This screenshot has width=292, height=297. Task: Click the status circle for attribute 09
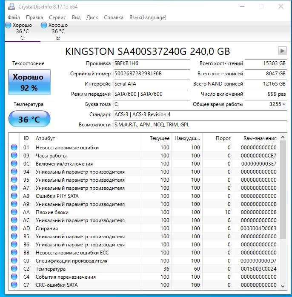tap(14, 155)
